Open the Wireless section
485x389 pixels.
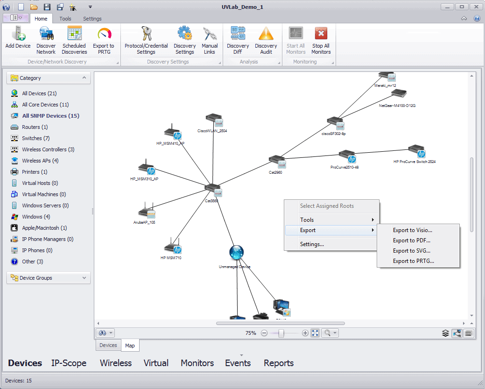[116, 363]
